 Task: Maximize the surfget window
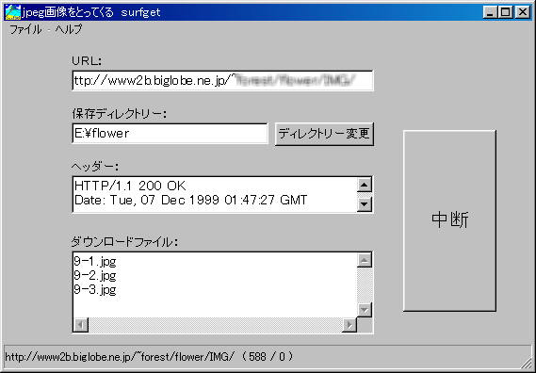[506, 12]
